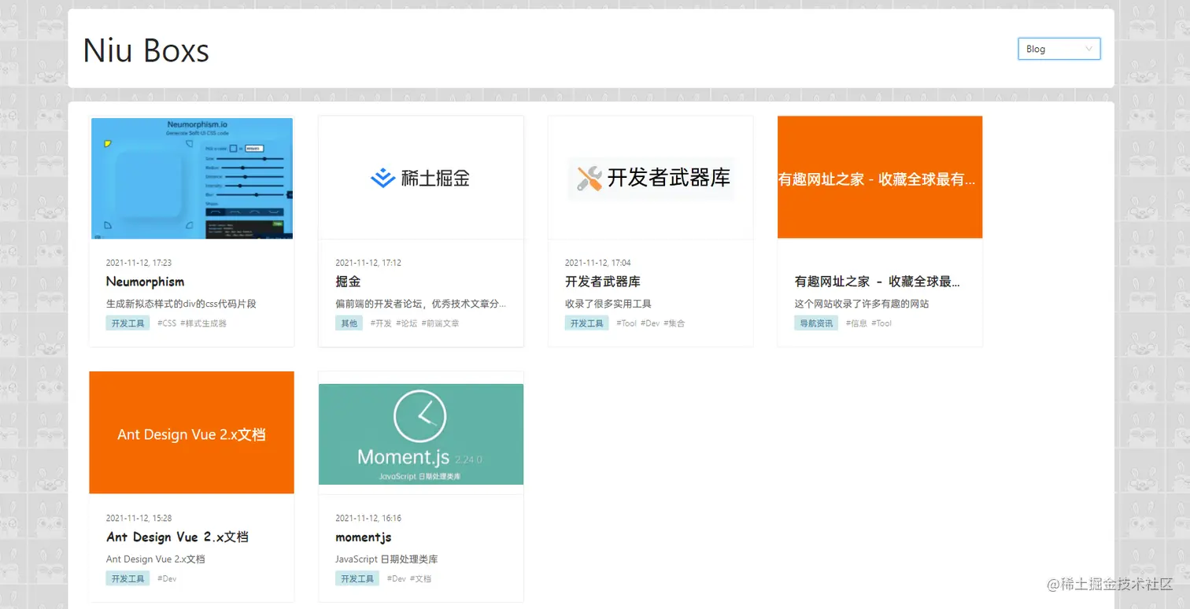Select the 其他 tag on 掘金 card
The image size is (1190, 609).
tap(349, 323)
